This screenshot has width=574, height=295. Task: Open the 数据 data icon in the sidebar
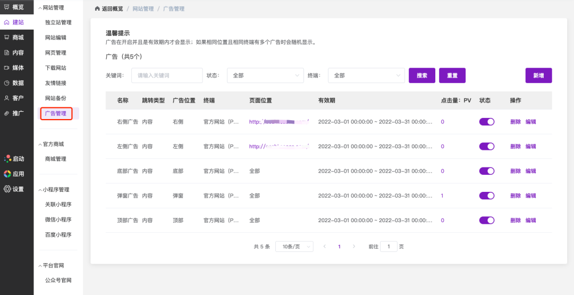[6, 83]
